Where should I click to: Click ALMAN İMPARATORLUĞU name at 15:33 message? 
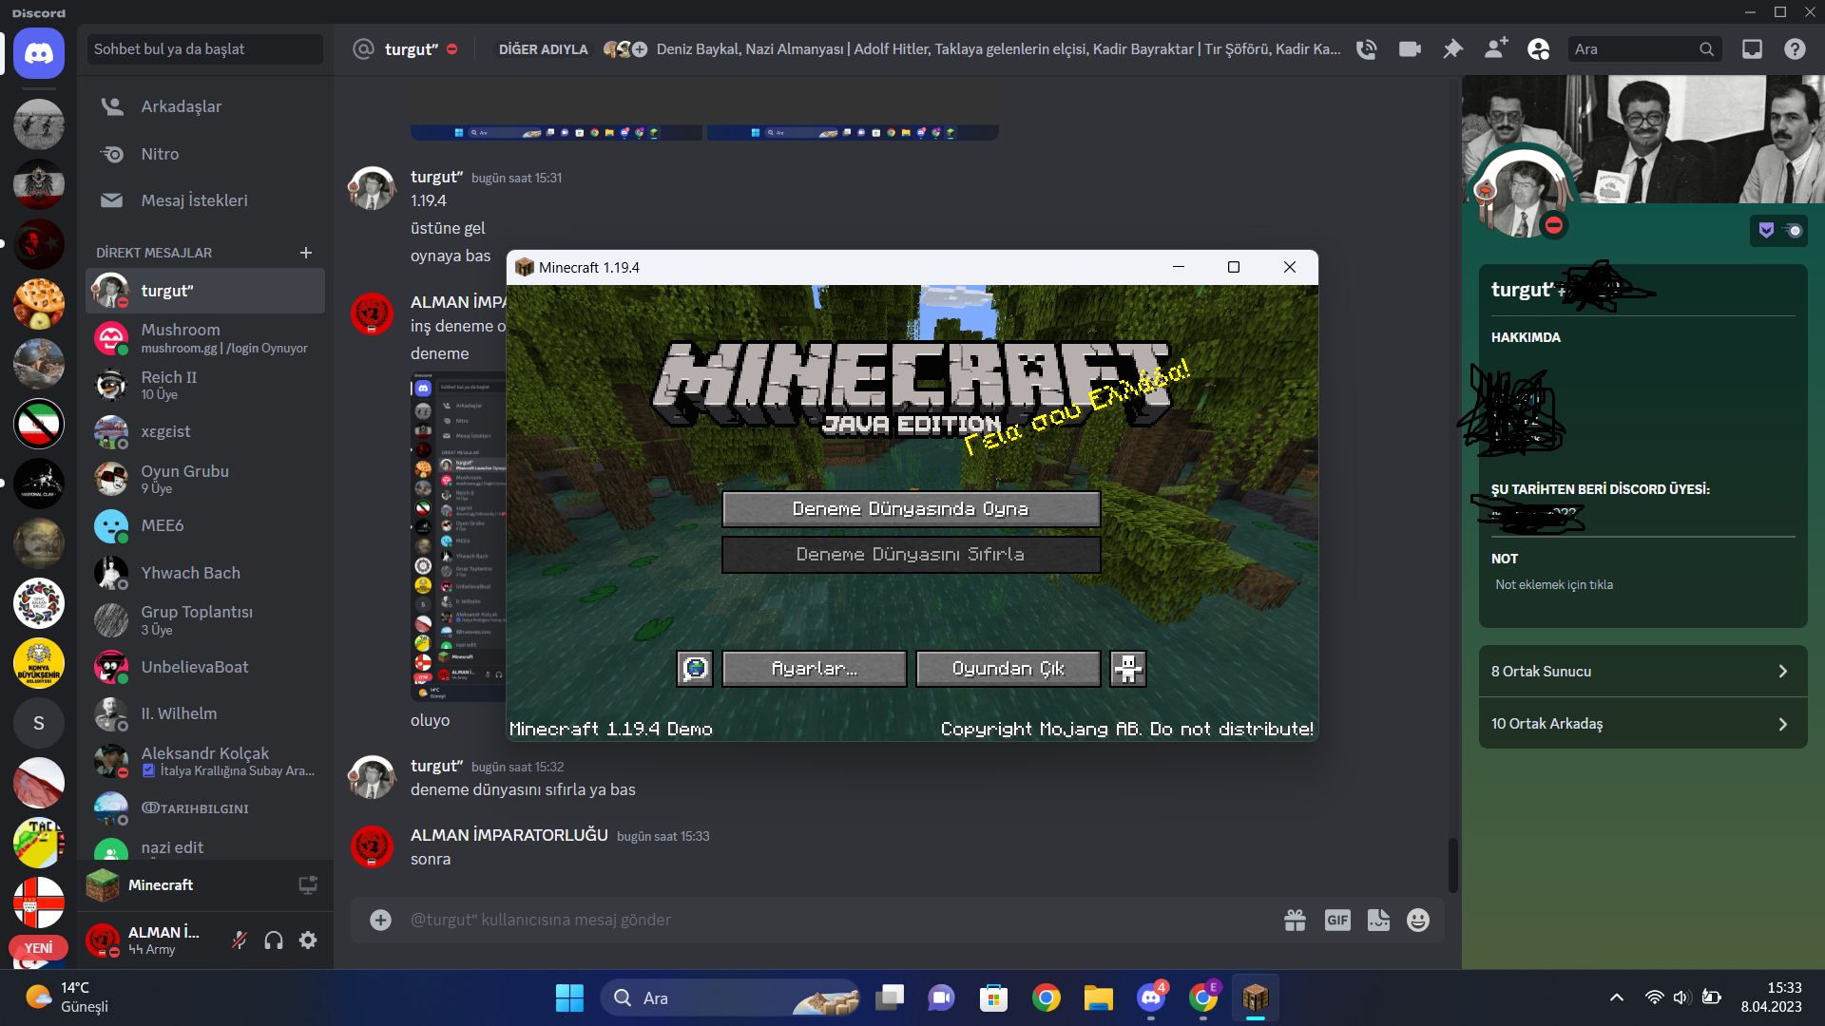coord(509,835)
